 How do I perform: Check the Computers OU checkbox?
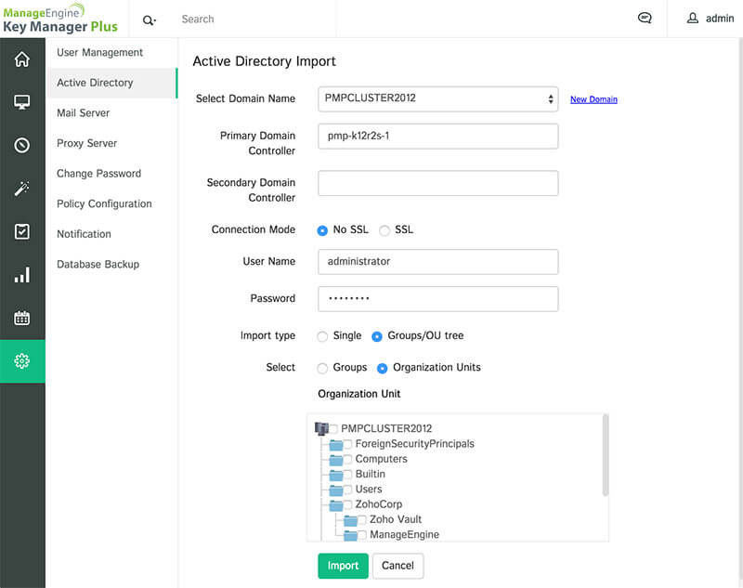coord(347,459)
